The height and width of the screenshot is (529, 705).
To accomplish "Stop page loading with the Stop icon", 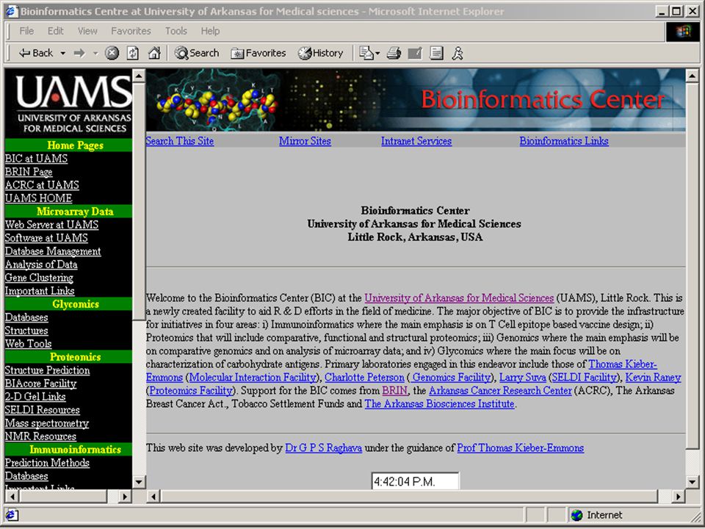I will pos(112,53).
